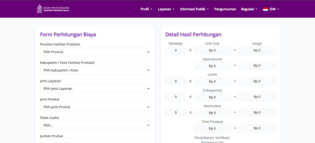Image resolution: width=315 pixels, height=143 pixels.
Task: Click the BPJPH Halal logo
Action: coord(53,9)
